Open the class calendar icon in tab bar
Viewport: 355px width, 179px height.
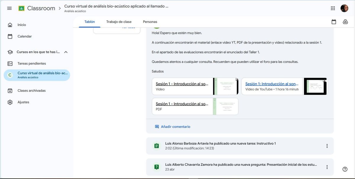pyautogui.click(x=334, y=22)
